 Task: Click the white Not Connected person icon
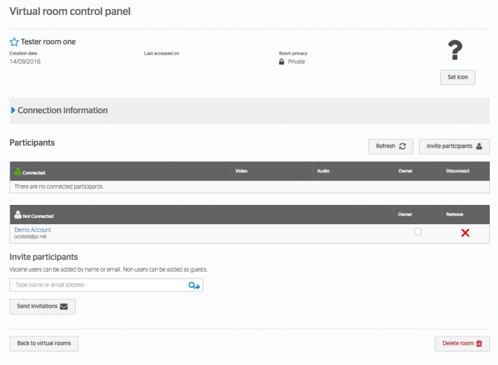(x=18, y=214)
